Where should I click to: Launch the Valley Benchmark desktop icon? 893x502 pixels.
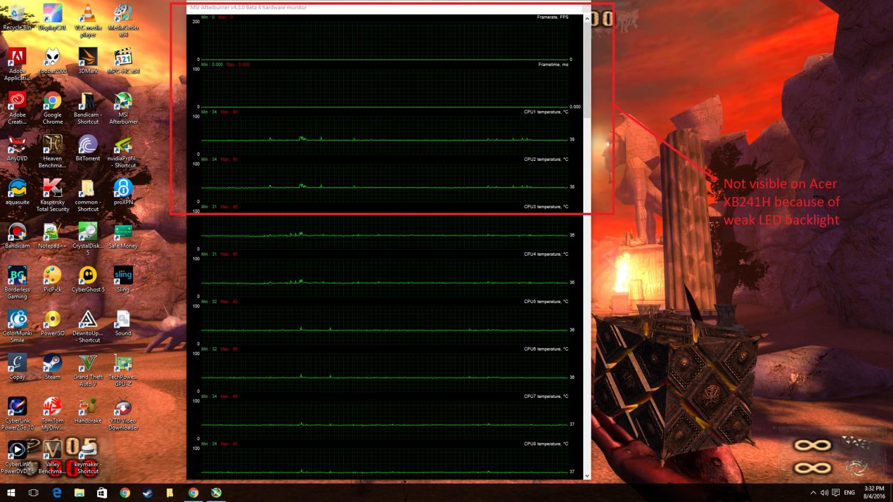pos(53,457)
